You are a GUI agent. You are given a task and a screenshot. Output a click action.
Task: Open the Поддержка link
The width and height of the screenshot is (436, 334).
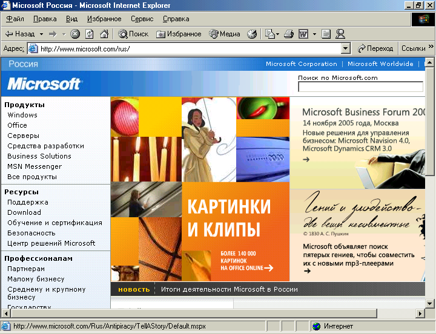[x=28, y=202]
